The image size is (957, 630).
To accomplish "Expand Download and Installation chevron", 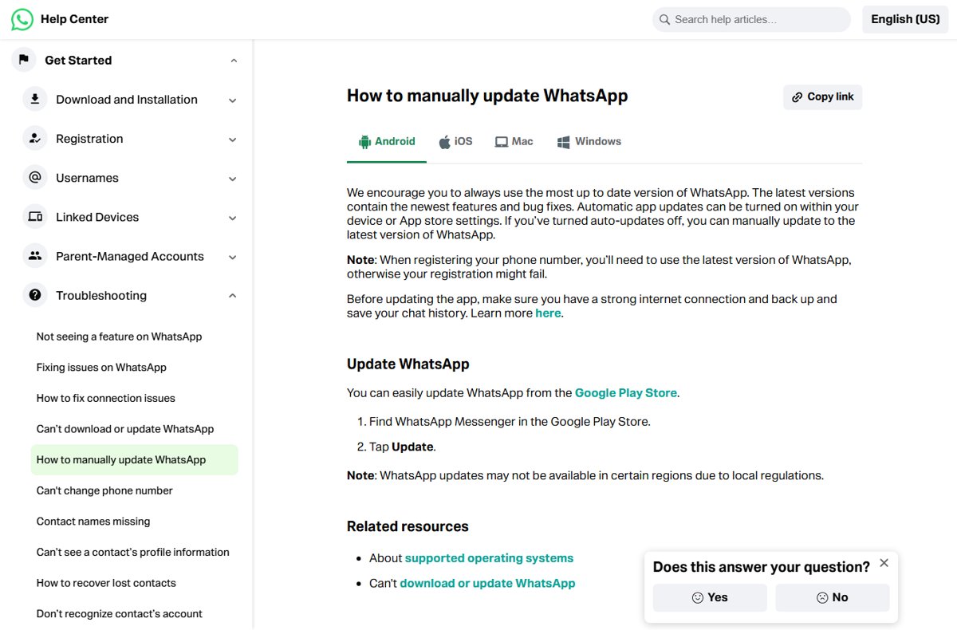I will pos(233,100).
